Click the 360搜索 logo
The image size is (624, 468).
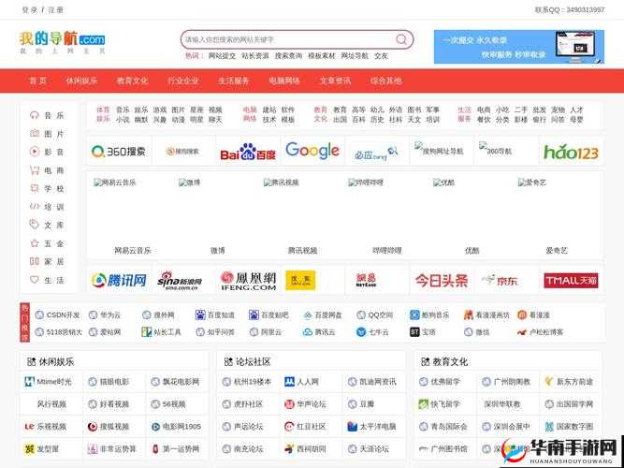(119, 152)
